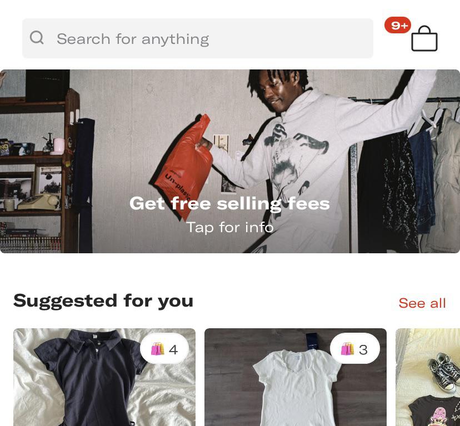Tap the bag count 3 badge
The image size is (460, 426).
coord(354,349)
